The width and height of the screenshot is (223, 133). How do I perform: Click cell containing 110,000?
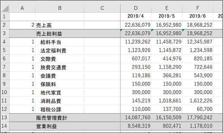coord(136,109)
